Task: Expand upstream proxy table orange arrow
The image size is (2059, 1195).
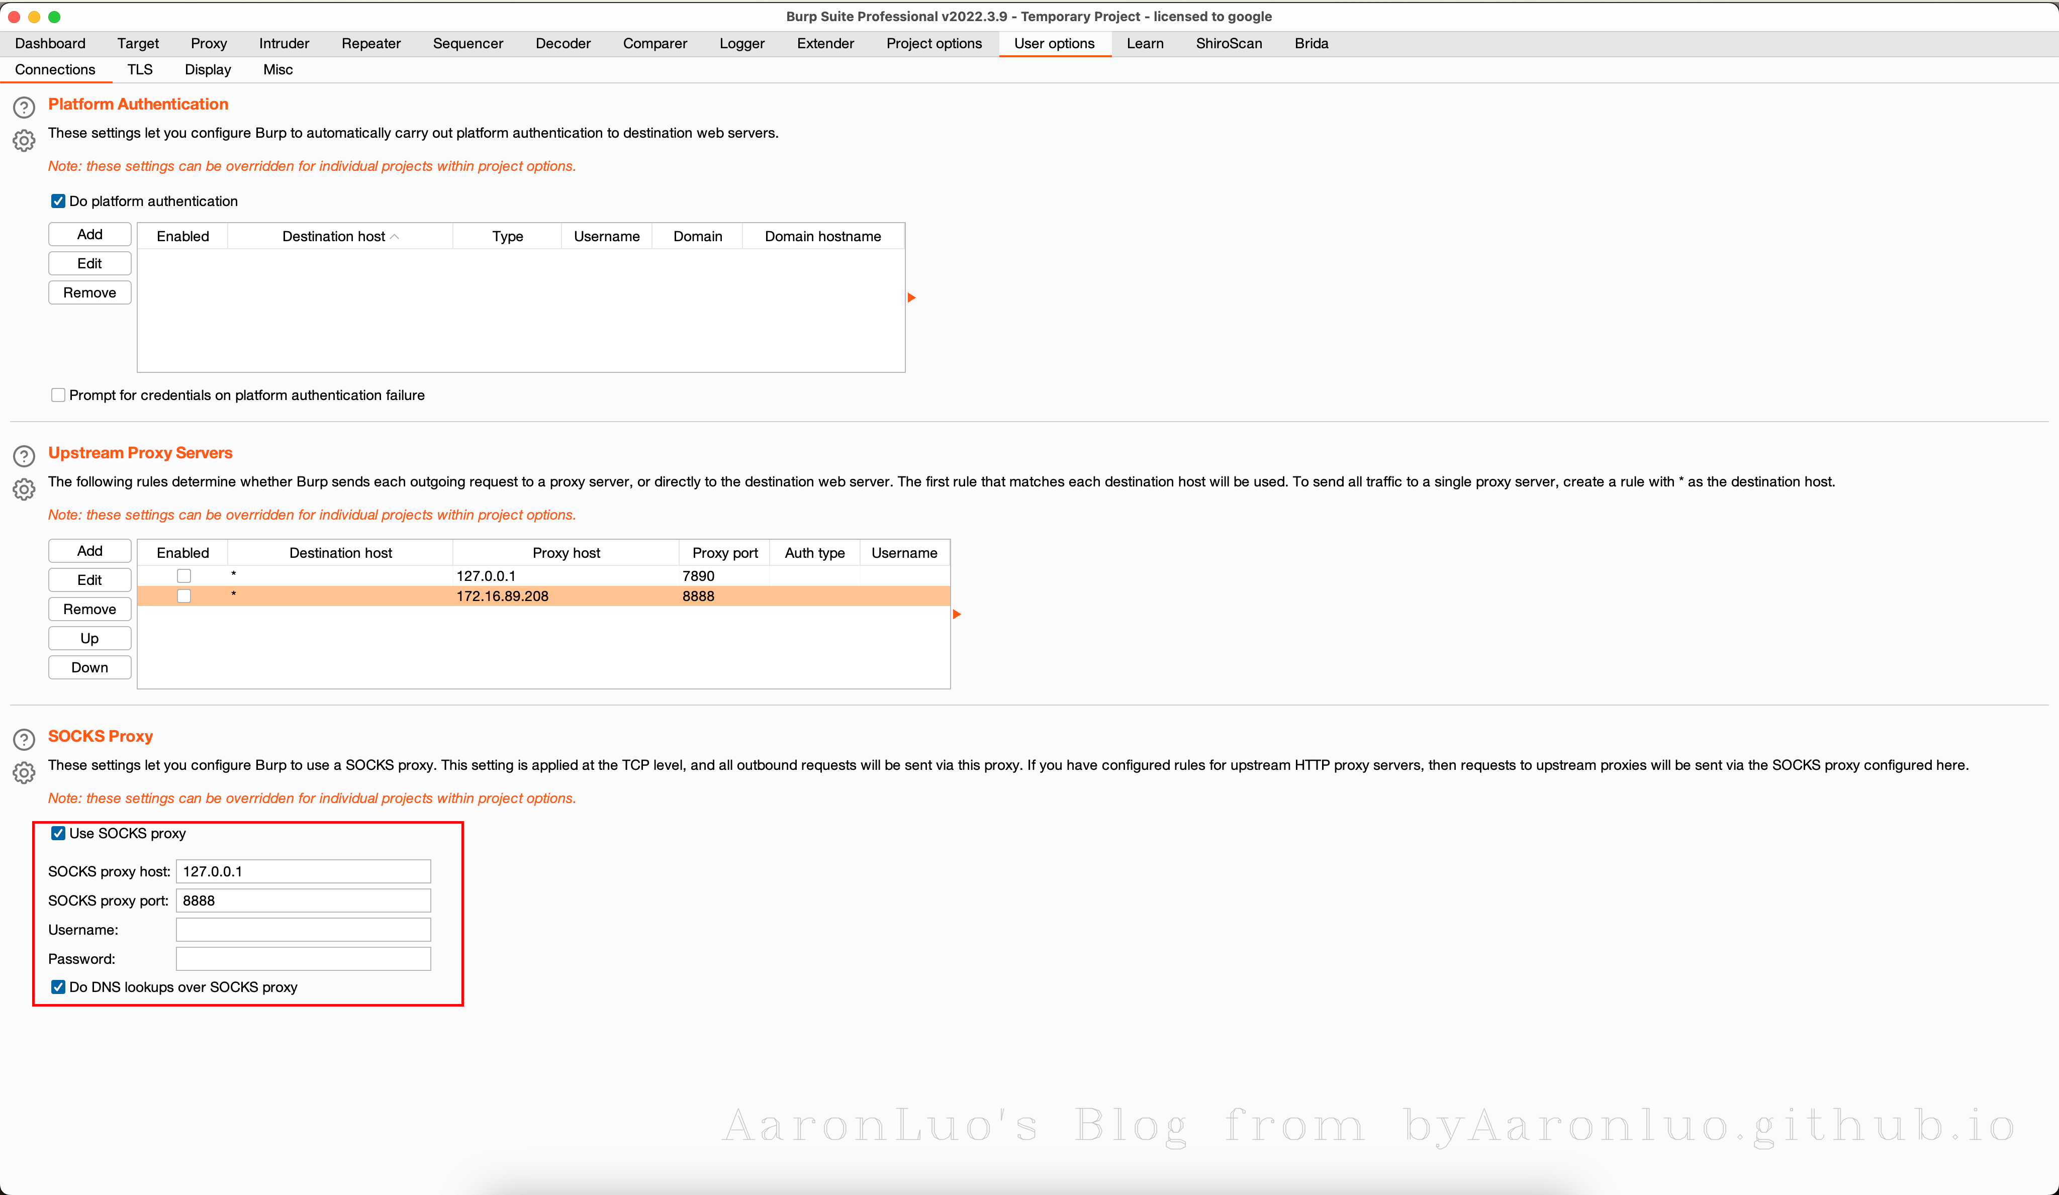Action: (x=957, y=614)
